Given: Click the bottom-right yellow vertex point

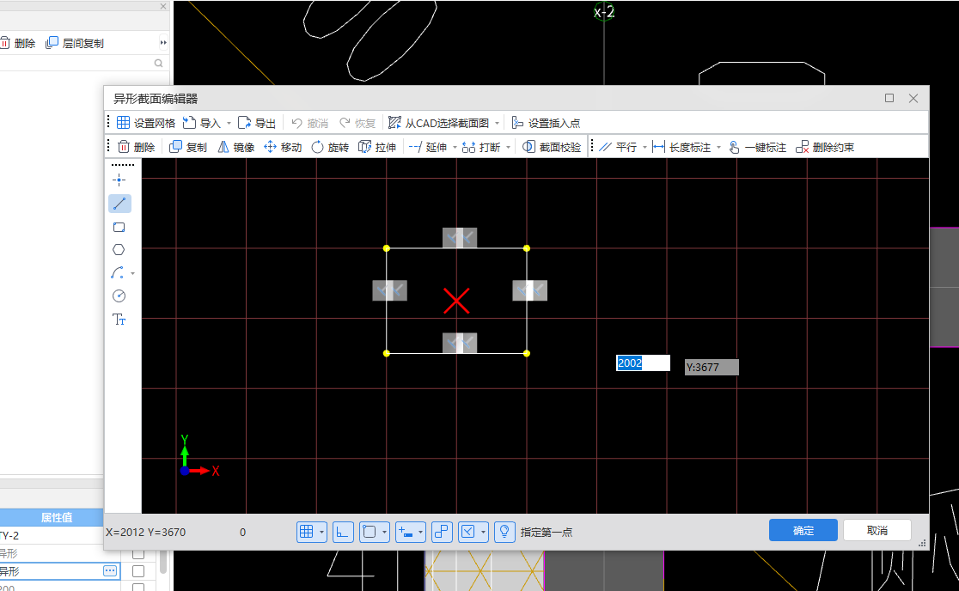Looking at the screenshot, I should click(x=527, y=353).
